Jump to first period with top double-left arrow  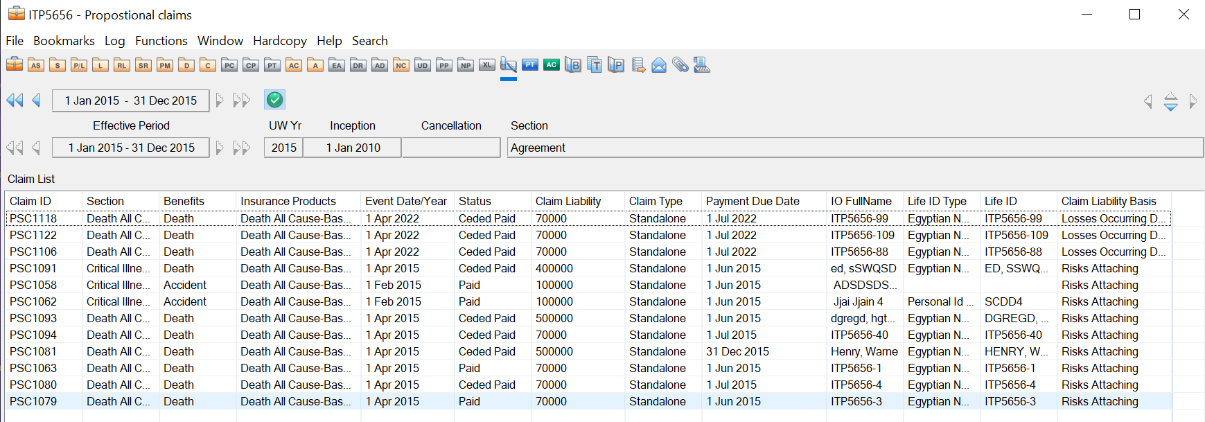(x=15, y=100)
